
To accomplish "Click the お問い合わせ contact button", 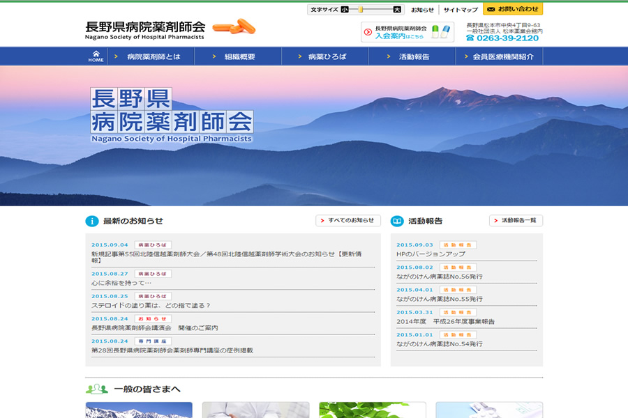I will coord(513,9).
